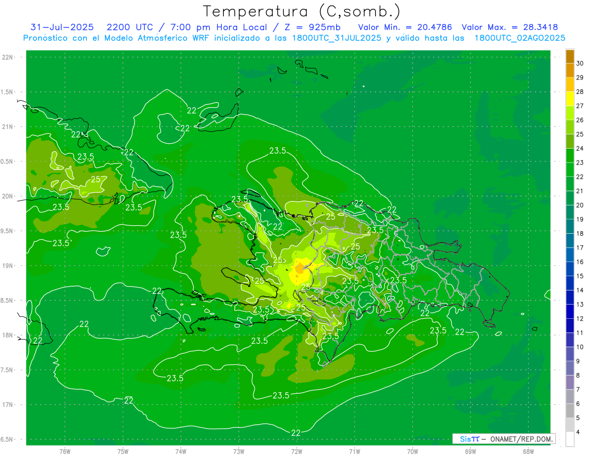593x458 pixels.
Task: Click the "75W" longitude axis label
Action: point(123,451)
